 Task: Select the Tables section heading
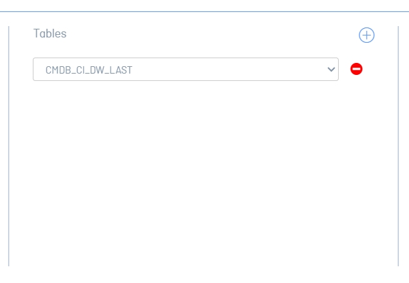(x=50, y=33)
